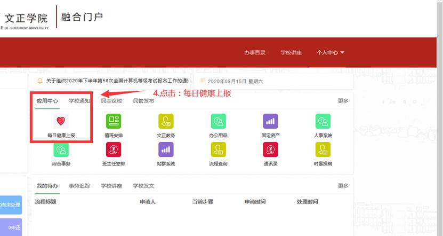Open 学校讲座 in top navigation bar
Screen dimensions: 443x236
point(291,53)
